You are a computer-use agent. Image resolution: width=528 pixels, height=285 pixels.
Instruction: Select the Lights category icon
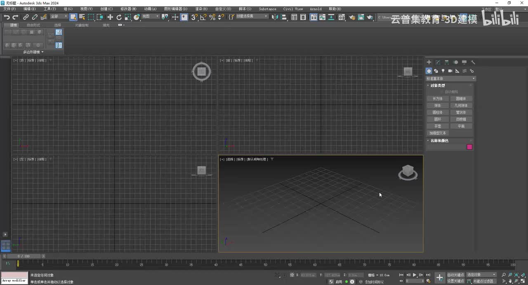(x=443, y=71)
